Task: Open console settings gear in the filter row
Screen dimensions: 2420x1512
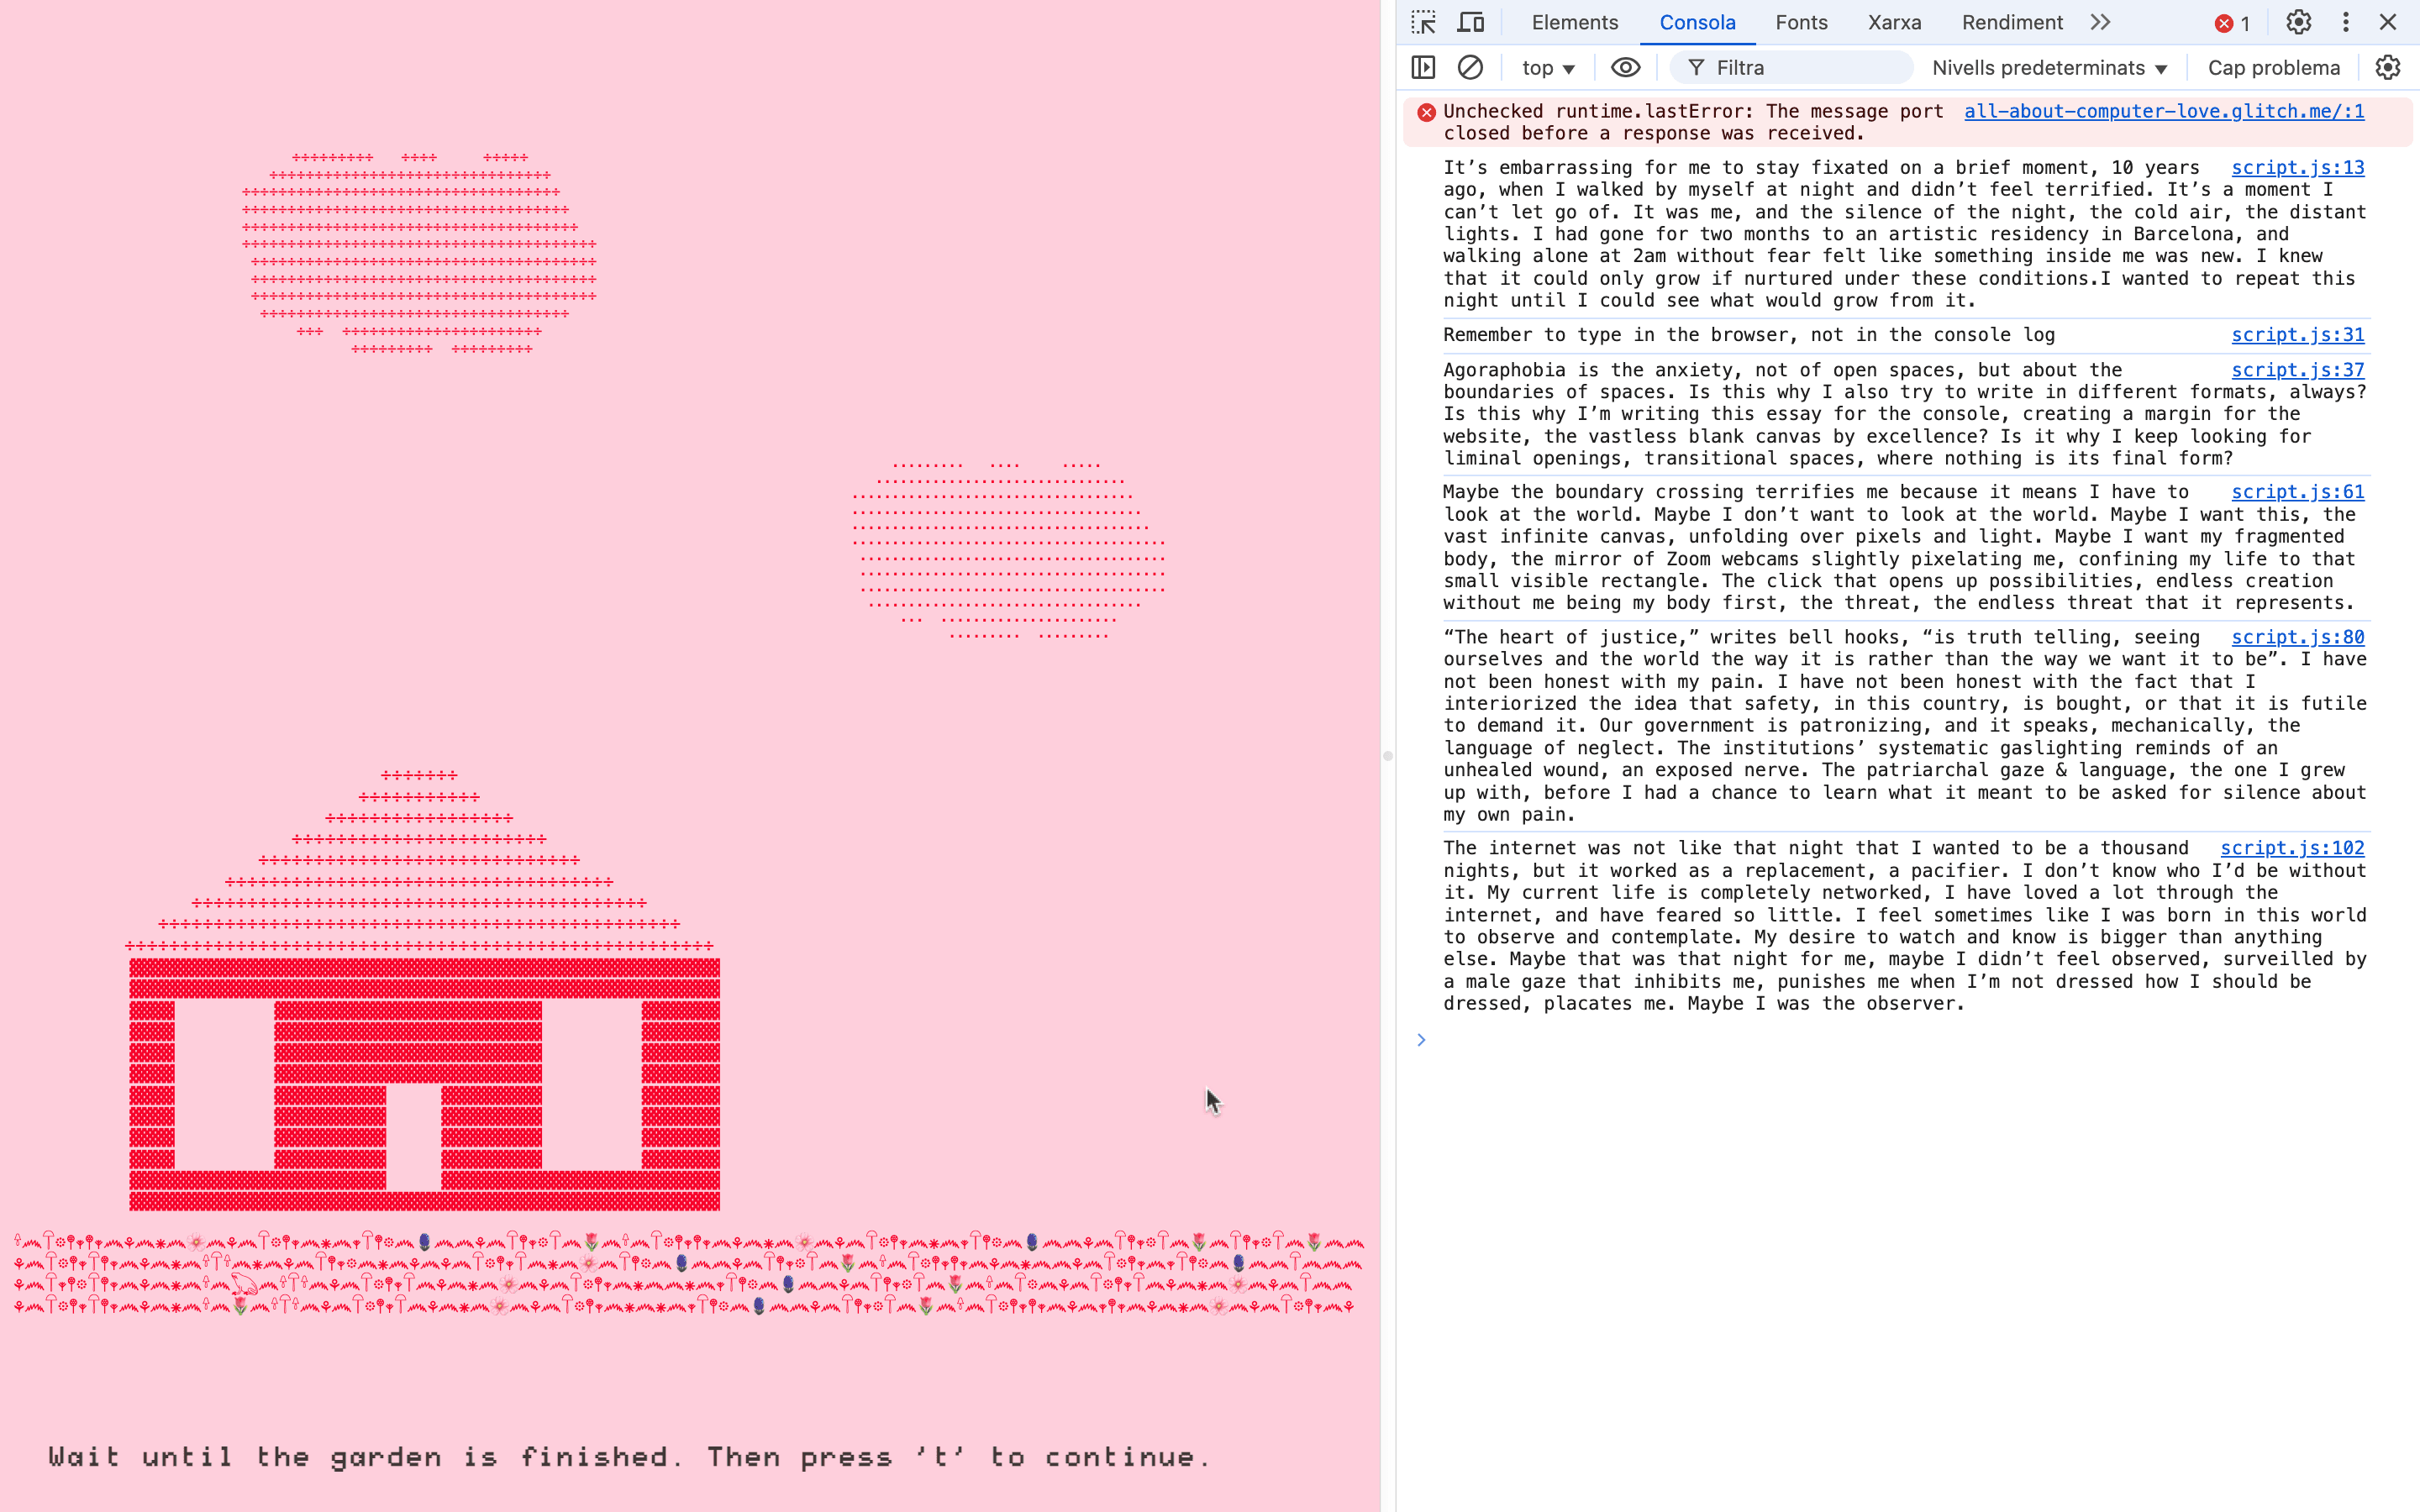Action: [2388, 67]
